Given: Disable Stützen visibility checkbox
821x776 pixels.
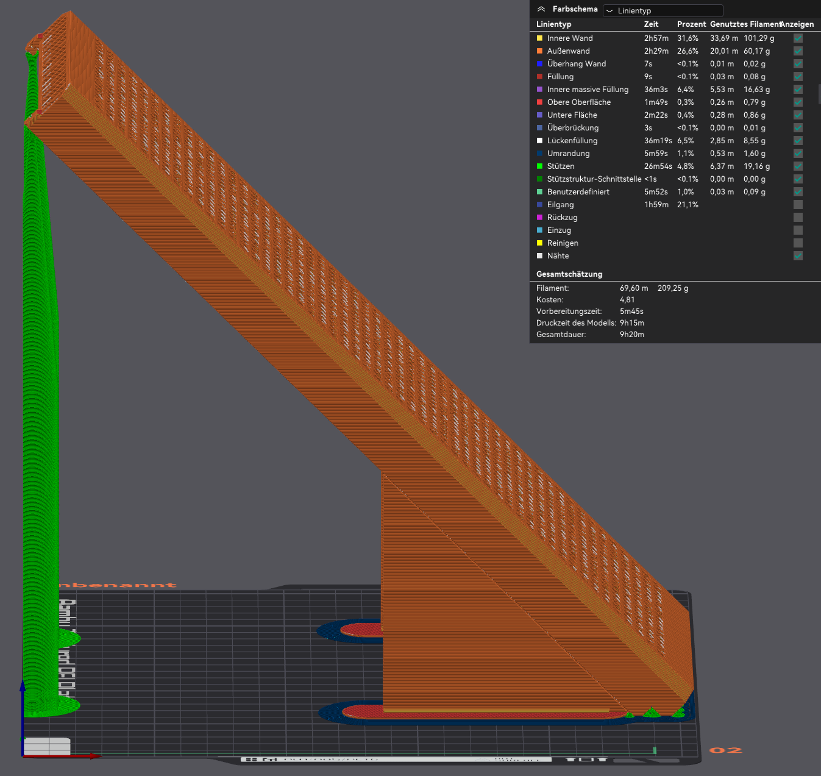Looking at the screenshot, I should click(x=798, y=166).
